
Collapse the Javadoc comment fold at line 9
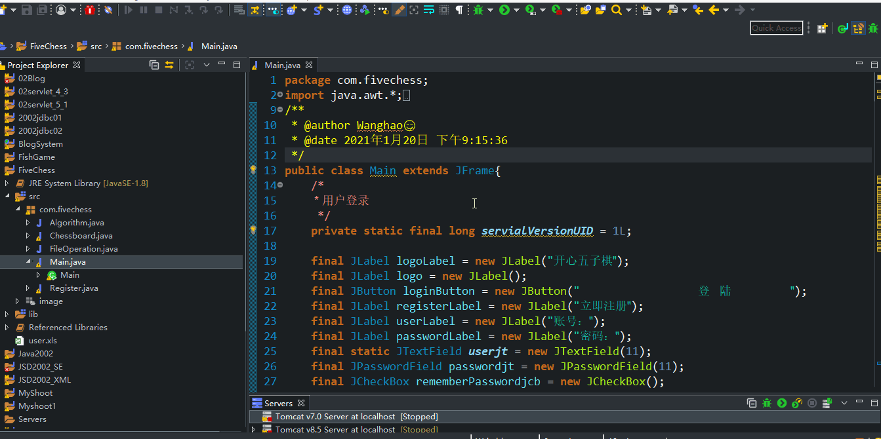[x=280, y=110]
